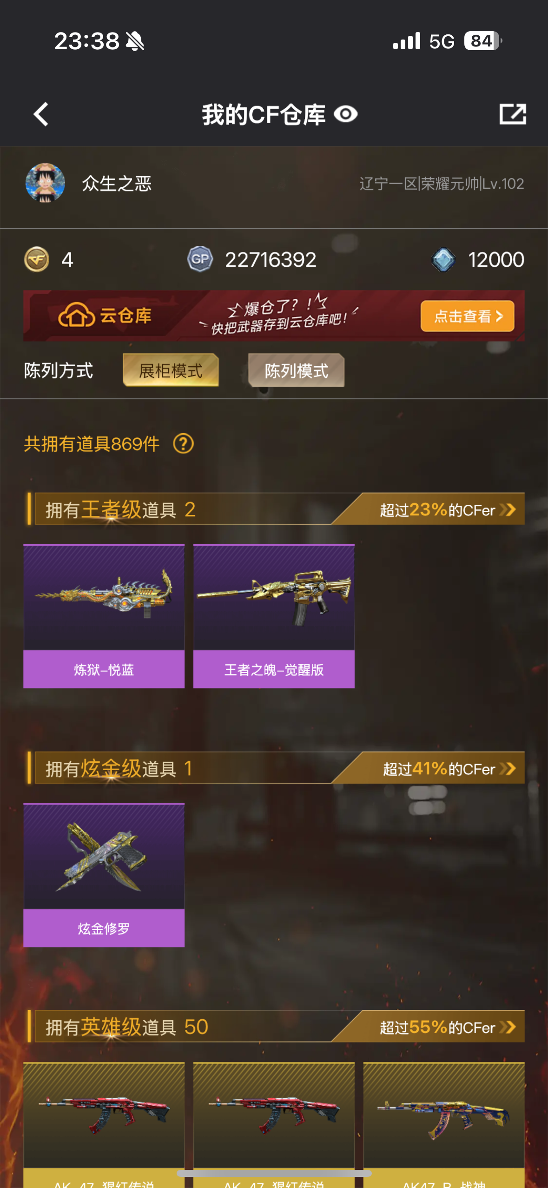Screen dimensions: 548x1188
Task: Open the 炫金修罗 weapon card
Action: coord(104,875)
